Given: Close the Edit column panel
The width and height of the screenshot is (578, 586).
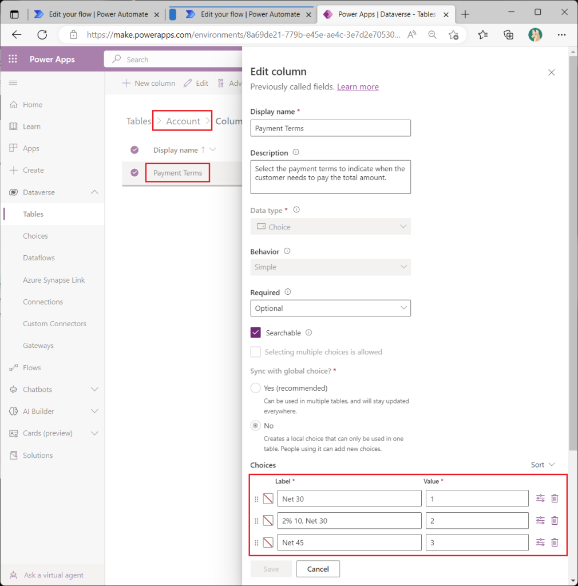Looking at the screenshot, I should coord(551,73).
